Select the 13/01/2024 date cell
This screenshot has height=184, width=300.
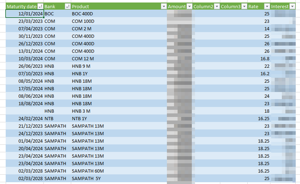click(25, 51)
